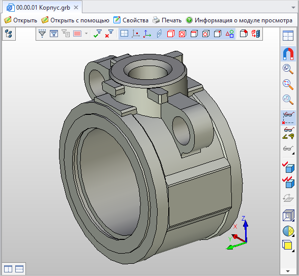Open Свойства
This screenshot has height=276, width=299.
[x=131, y=20]
